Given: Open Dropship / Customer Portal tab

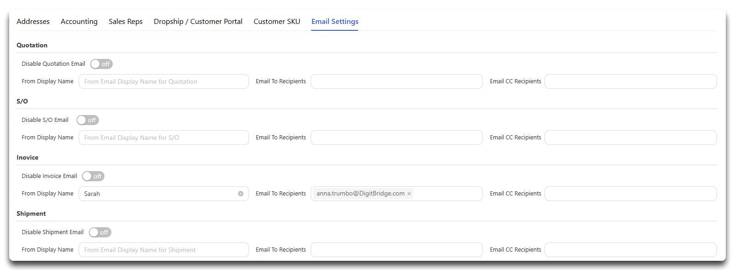Looking at the screenshot, I should [198, 22].
